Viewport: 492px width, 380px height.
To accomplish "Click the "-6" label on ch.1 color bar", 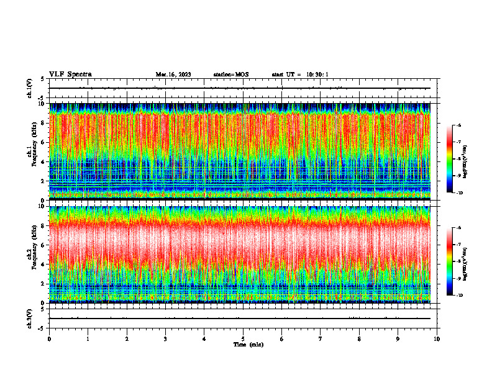I will click(459, 125).
